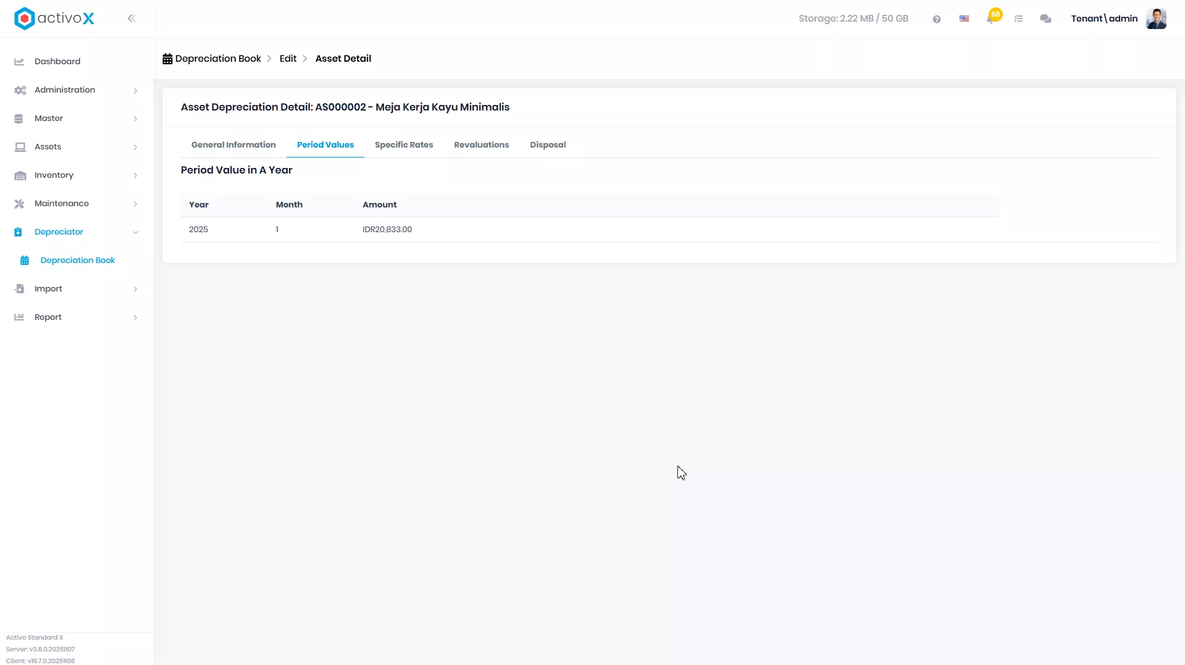Click the Asset Depreciation Detail title

click(x=345, y=107)
